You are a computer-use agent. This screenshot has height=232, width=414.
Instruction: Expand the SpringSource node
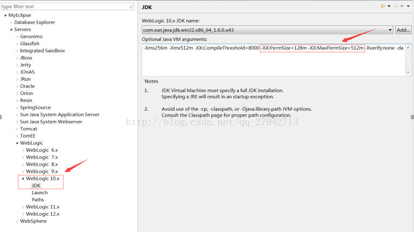point(17,108)
